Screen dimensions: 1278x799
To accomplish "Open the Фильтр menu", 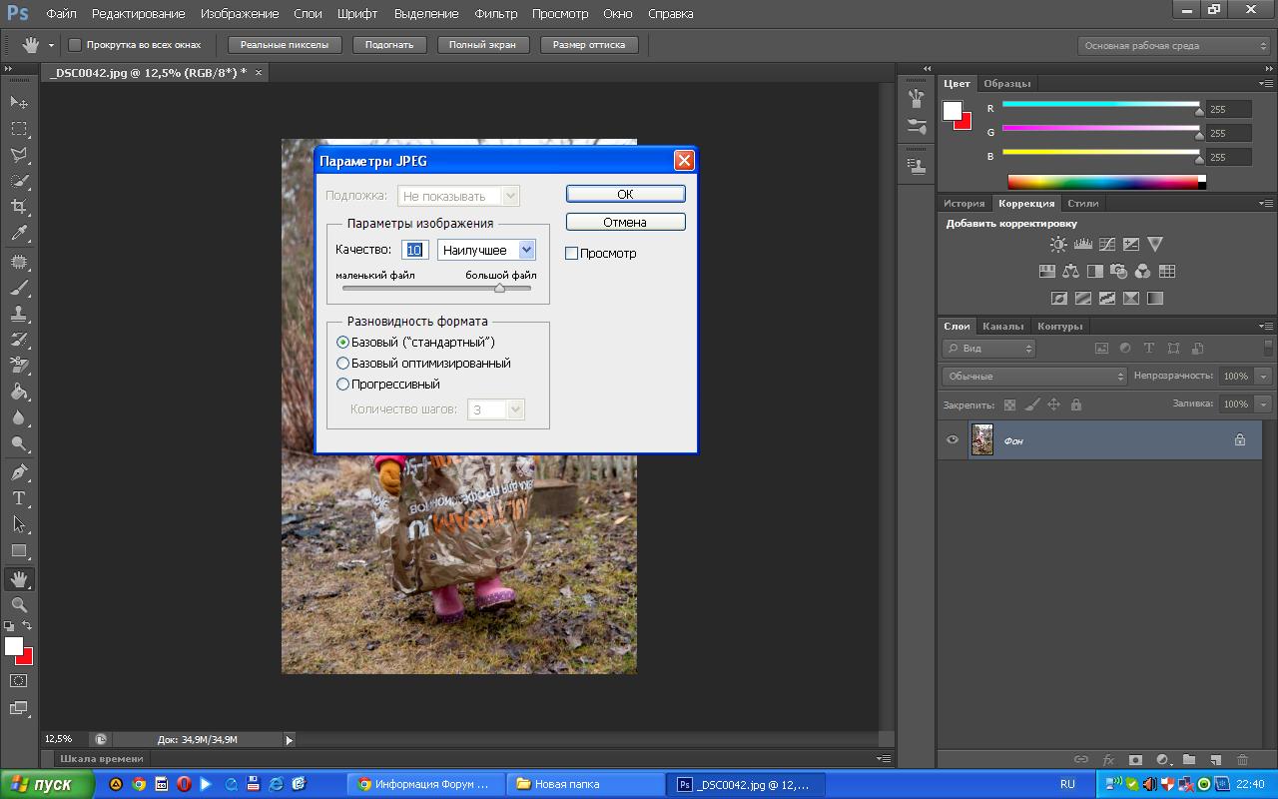I will pyautogui.click(x=495, y=14).
